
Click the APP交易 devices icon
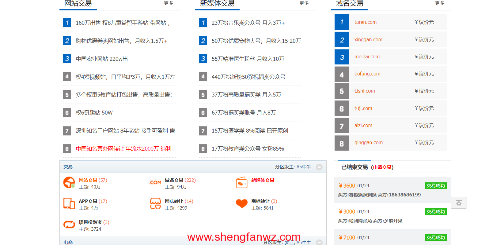pos(69,204)
